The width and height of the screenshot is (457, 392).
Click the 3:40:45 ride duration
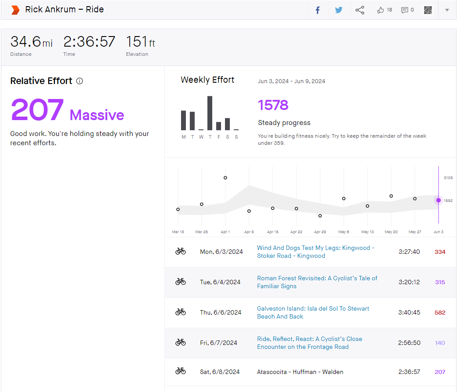pyautogui.click(x=409, y=313)
